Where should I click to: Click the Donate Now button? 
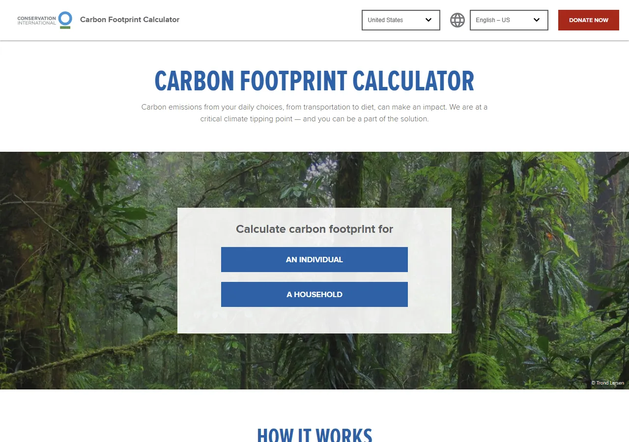(x=589, y=20)
